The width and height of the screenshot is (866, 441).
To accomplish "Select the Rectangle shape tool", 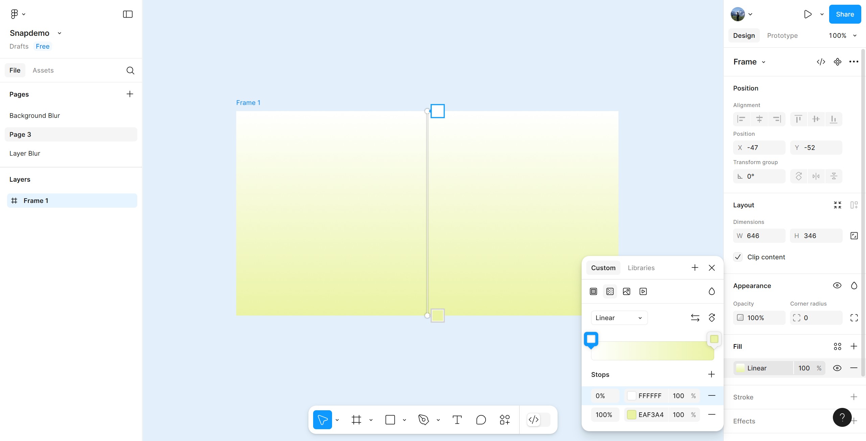I will point(390,420).
